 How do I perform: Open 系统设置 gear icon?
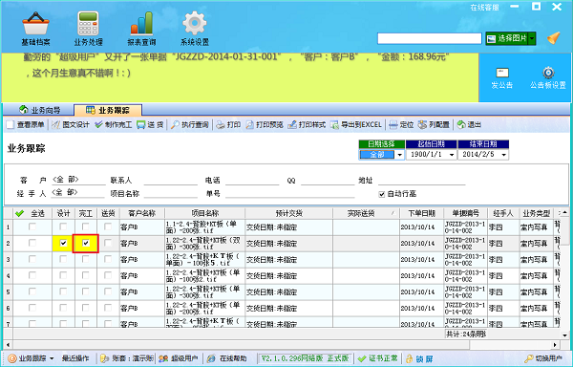tap(195, 23)
